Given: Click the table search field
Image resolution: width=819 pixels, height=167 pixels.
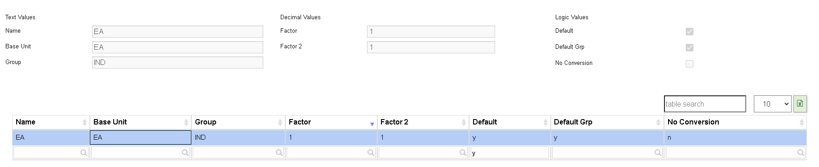Looking at the screenshot, I should click(705, 104).
